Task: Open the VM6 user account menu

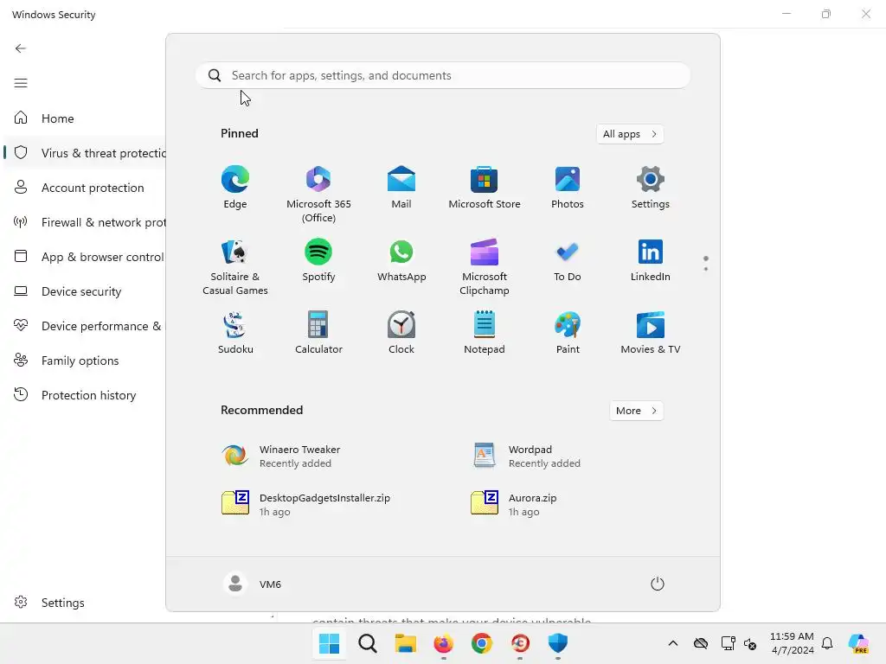Action: [x=253, y=584]
